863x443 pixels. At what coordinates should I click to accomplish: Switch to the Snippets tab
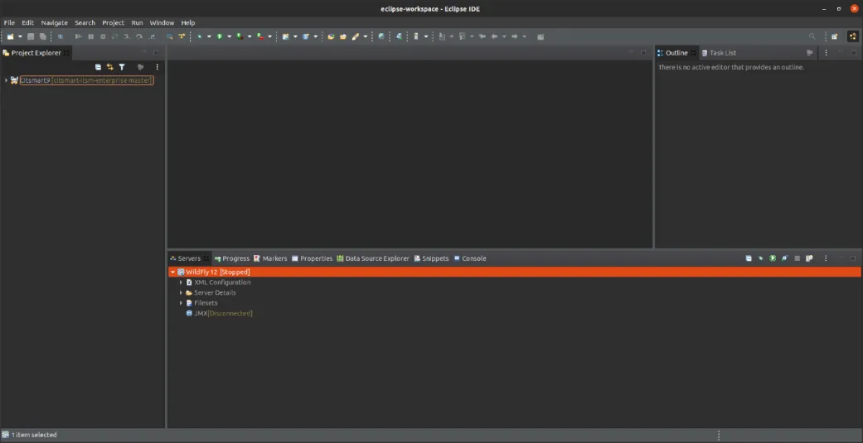click(431, 258)
